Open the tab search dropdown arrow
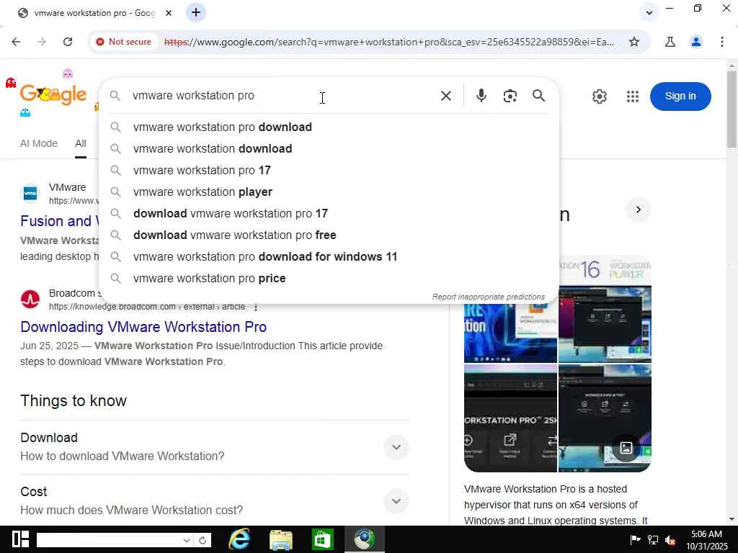Viewport: 738px width, 553px height. coord(649,13)
